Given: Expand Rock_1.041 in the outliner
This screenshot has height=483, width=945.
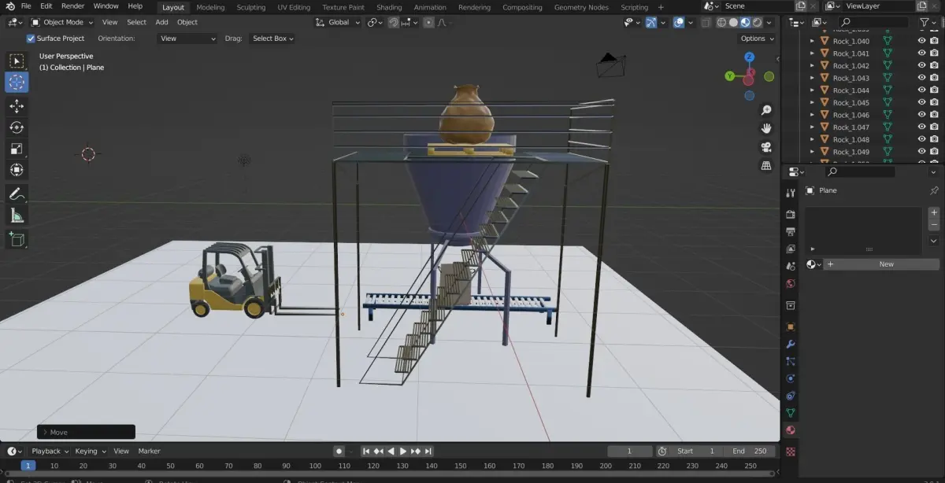Looking at the screenshot, I should 812,53.
